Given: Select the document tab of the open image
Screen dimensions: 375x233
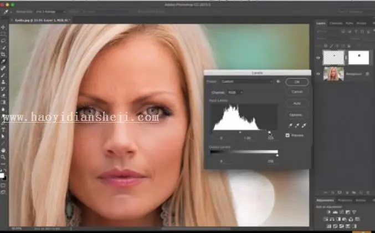Looking at the screenshot, I should [x=42, y=21].
